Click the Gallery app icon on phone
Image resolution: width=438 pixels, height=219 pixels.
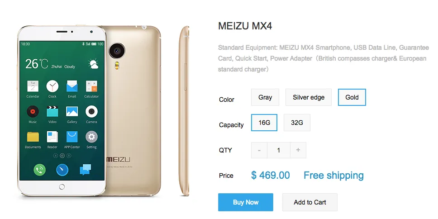72,111
